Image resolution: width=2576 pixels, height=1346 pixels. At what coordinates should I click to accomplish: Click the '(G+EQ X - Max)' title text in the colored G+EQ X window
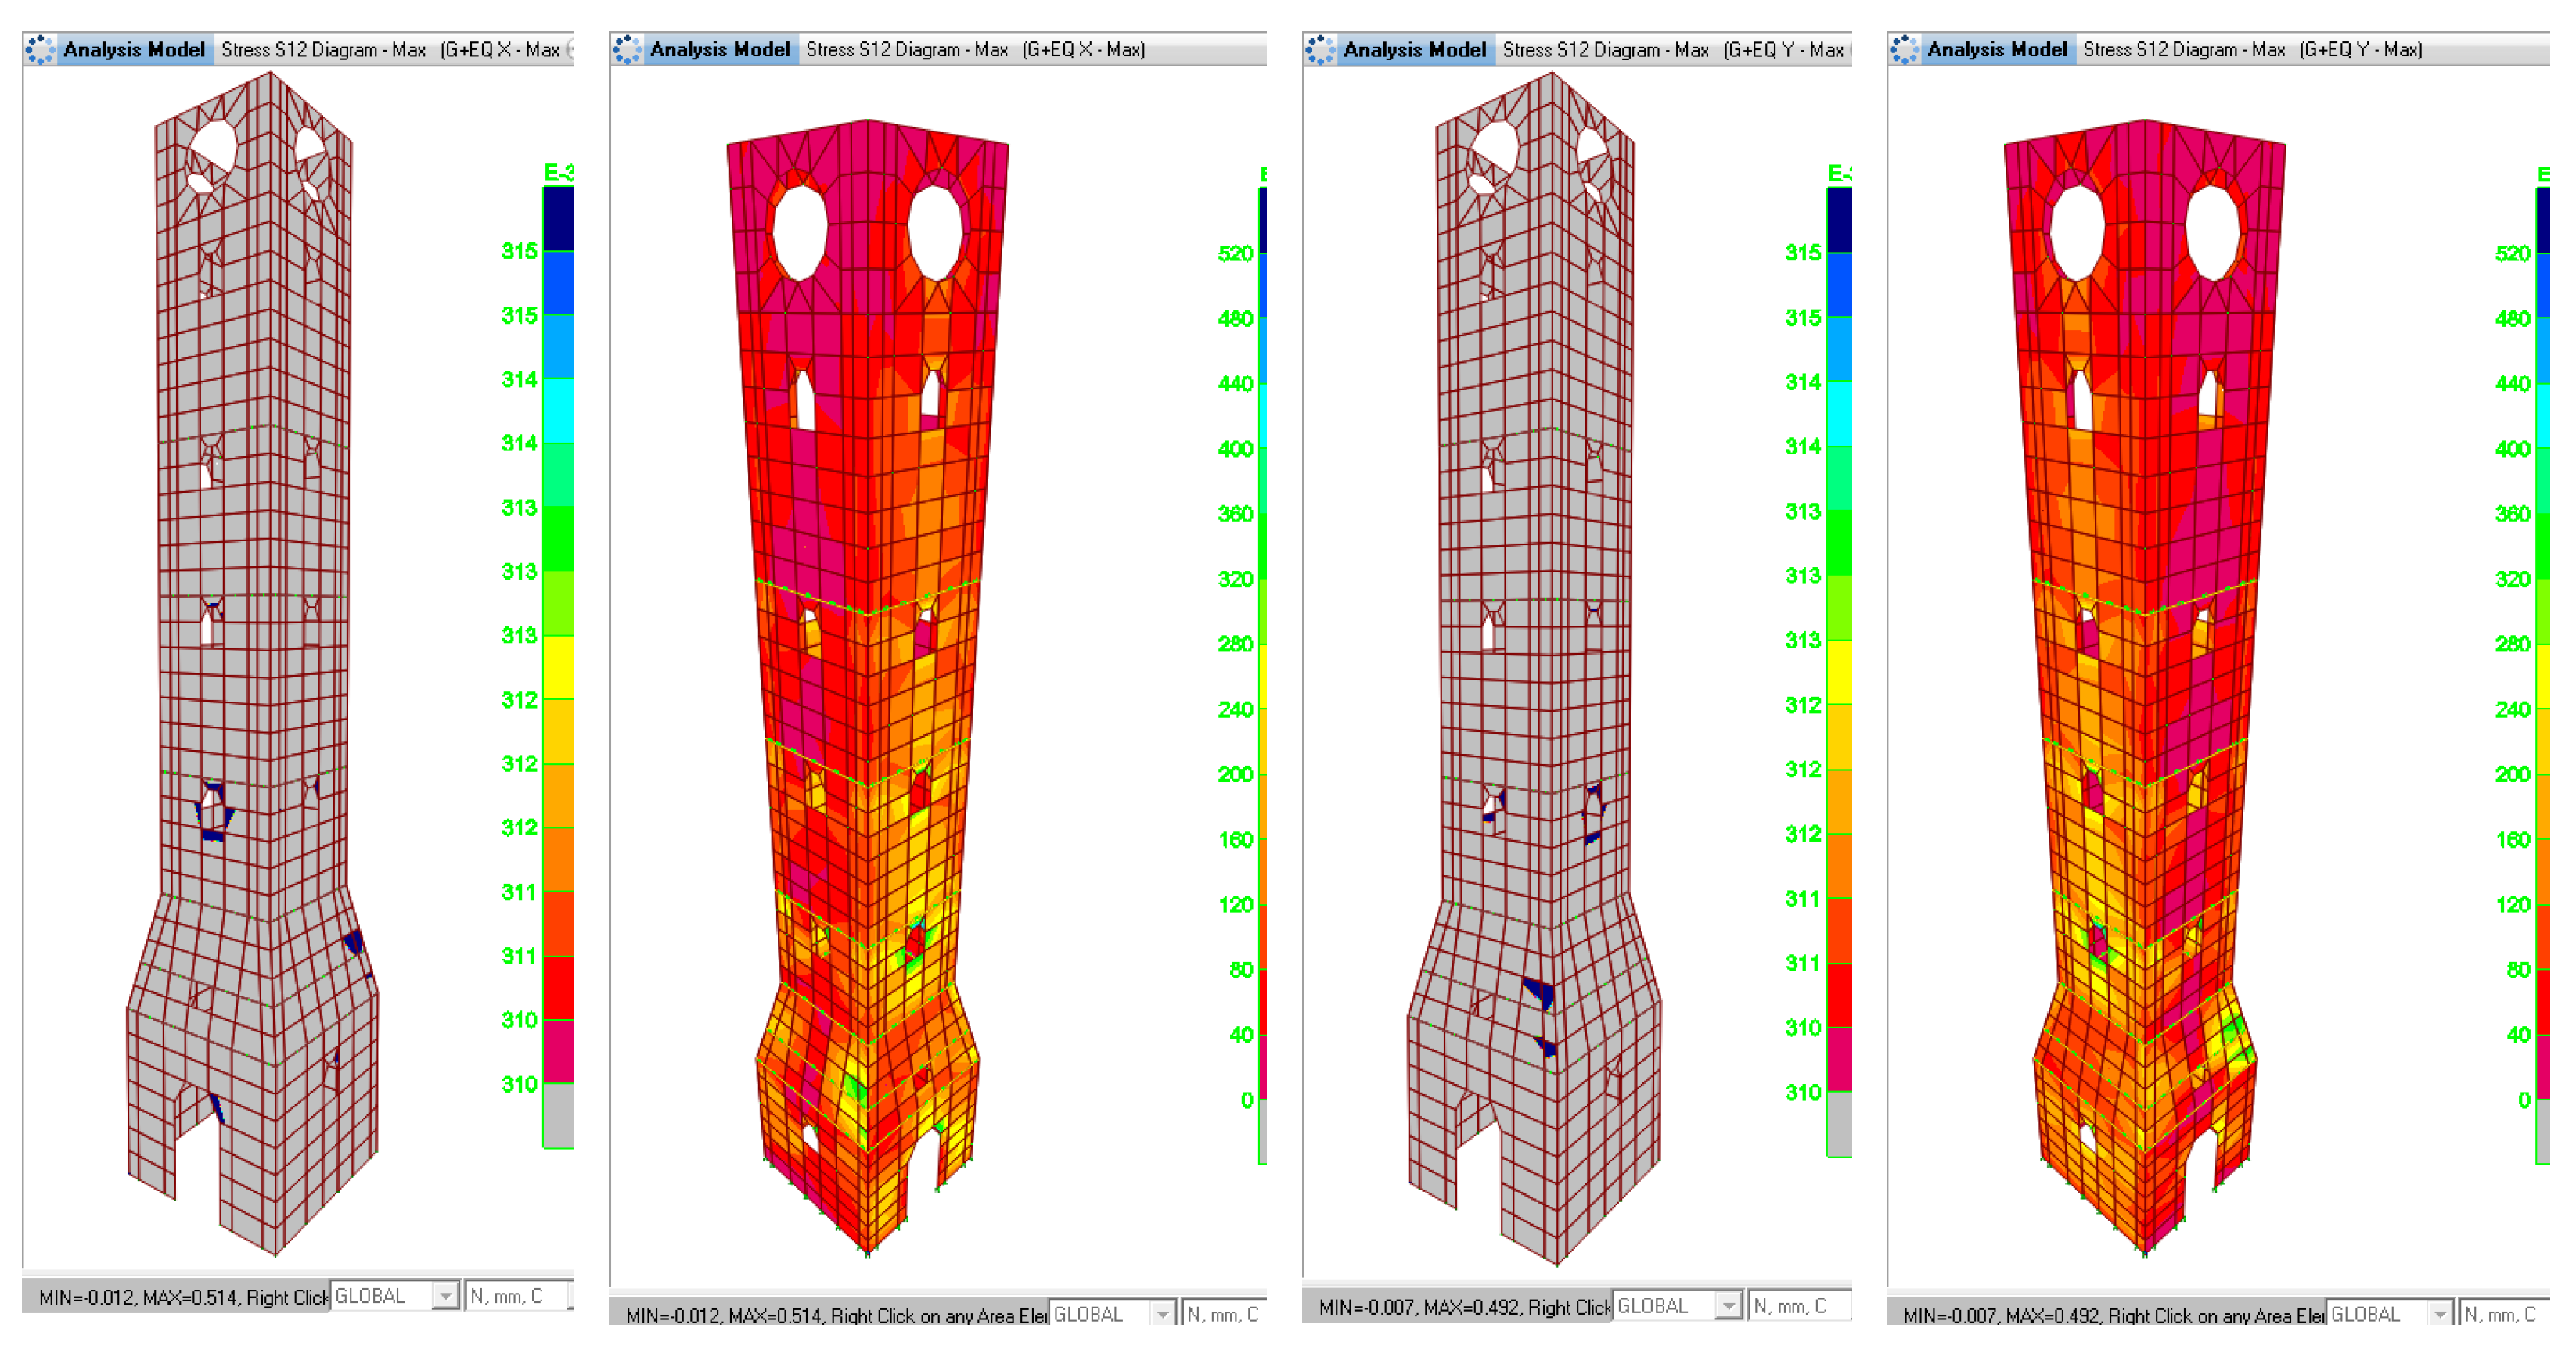click(x=1083, y=50)
